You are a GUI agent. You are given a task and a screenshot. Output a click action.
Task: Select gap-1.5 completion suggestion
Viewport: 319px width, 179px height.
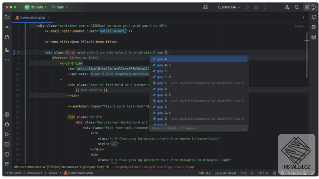(199, 77)
